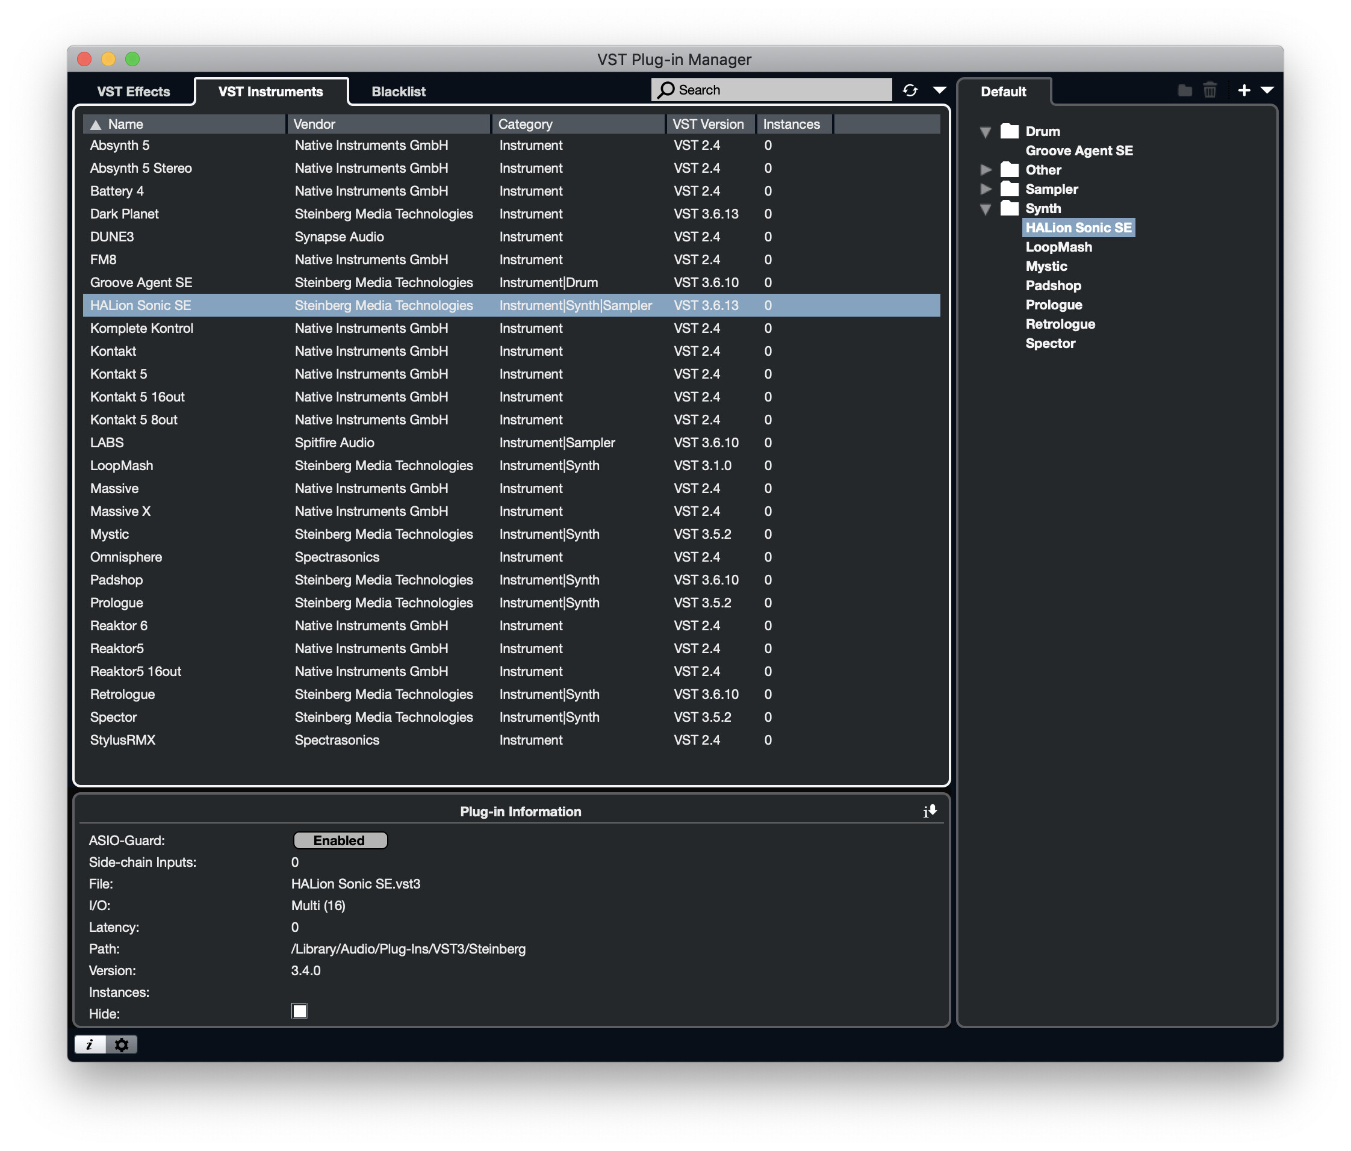Select the Omnisphere plug-in row
The width and height of the screenshot is (1351, 1151).
coord(511,557)
